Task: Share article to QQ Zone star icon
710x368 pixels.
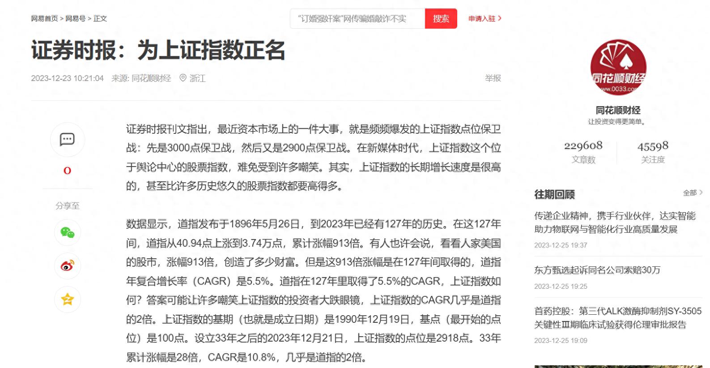Action: (68, 299)
